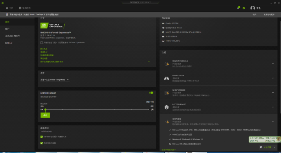Open the FAQ link
The width and height of the screenshot is (281, 153).
coord(44,58)
